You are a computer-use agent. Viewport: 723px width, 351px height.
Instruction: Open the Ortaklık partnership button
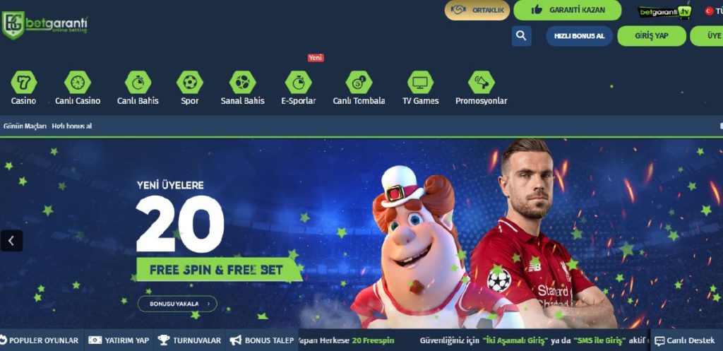point(477,10)
